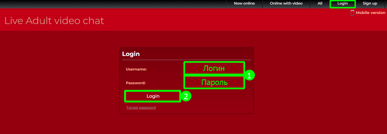Image resolution: width=387 pixels, height=134 pixels.
Task: Show the All listing tab
Action: pos(320,3)
